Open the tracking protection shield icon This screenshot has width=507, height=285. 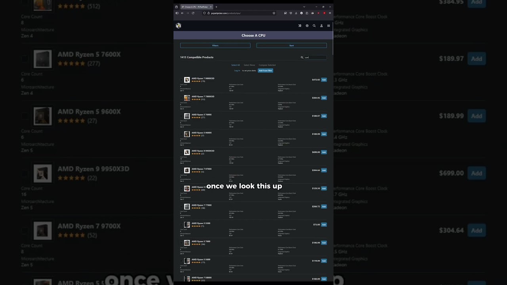pos(204,13)
